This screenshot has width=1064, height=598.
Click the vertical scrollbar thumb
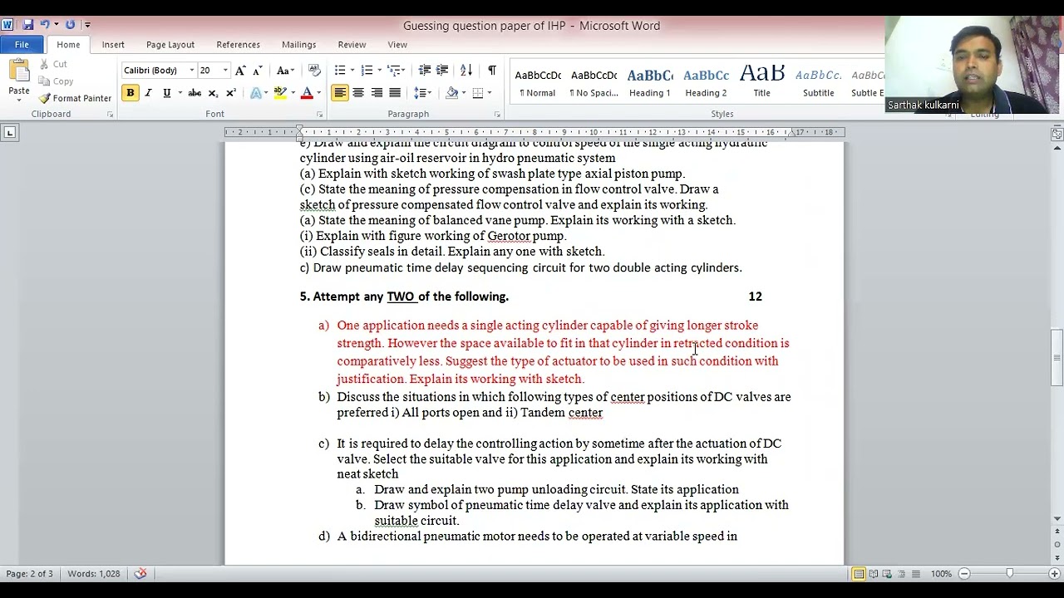(x=1057, y=357)
